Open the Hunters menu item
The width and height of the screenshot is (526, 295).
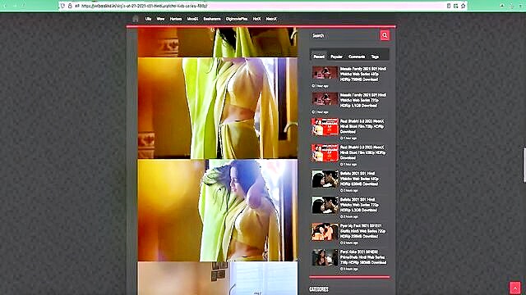[x=176, y=19]
